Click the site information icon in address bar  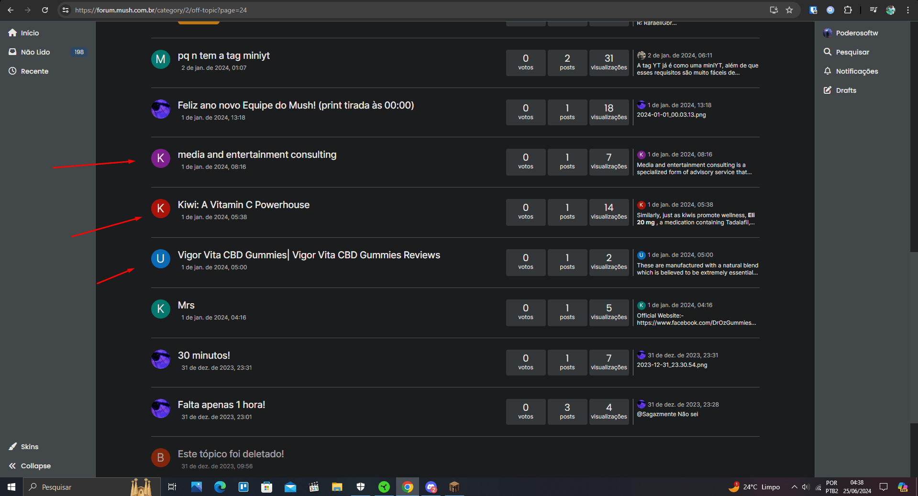[x=66, y=10]
